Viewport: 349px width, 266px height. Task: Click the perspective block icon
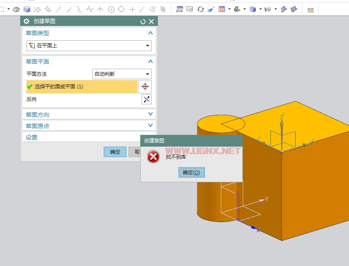(210, 9)
